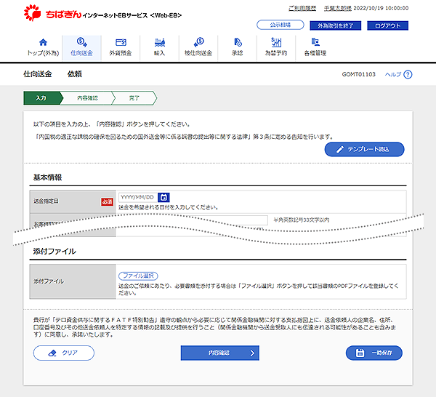Click the ヘルプ link

[393, 74]
